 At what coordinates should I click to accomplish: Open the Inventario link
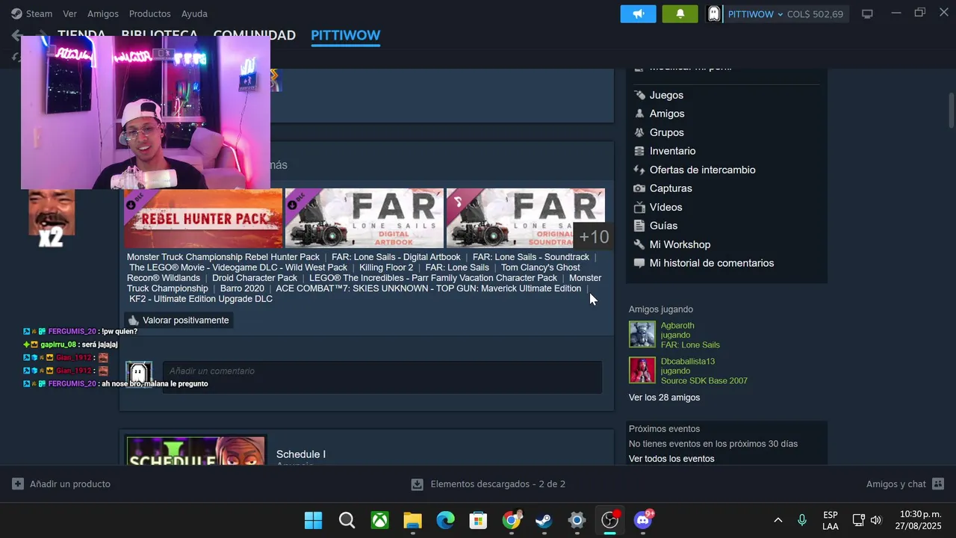pos(672,151)
